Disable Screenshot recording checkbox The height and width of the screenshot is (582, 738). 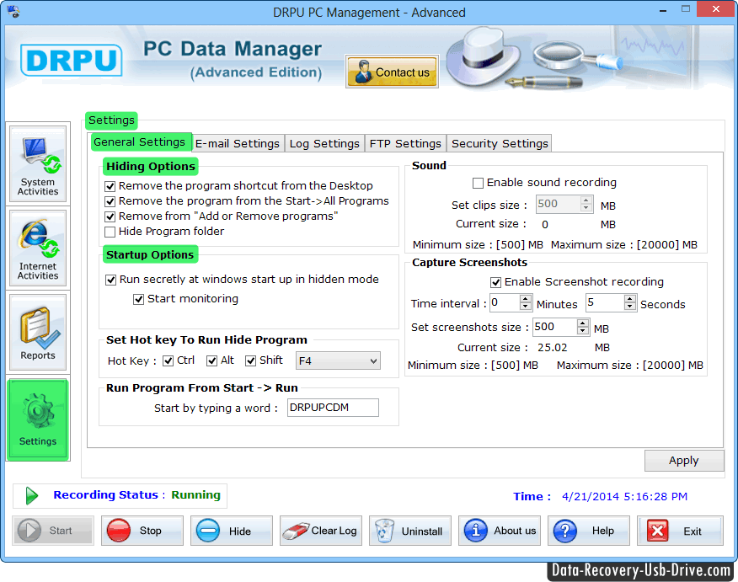[x=495, y=282]
